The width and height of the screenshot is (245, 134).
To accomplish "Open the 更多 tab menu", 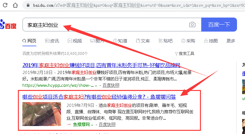I will (x=231, y=41).
